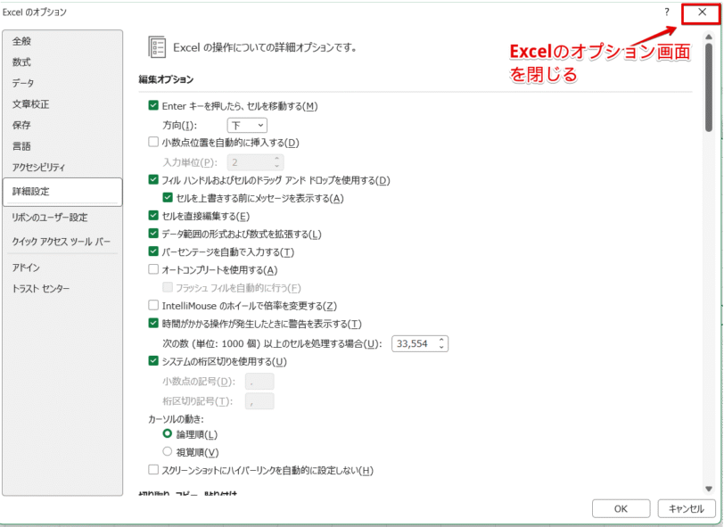Open the トラスト センター category
The width and height of the screenshot is (724, 527).
[41, 289]
